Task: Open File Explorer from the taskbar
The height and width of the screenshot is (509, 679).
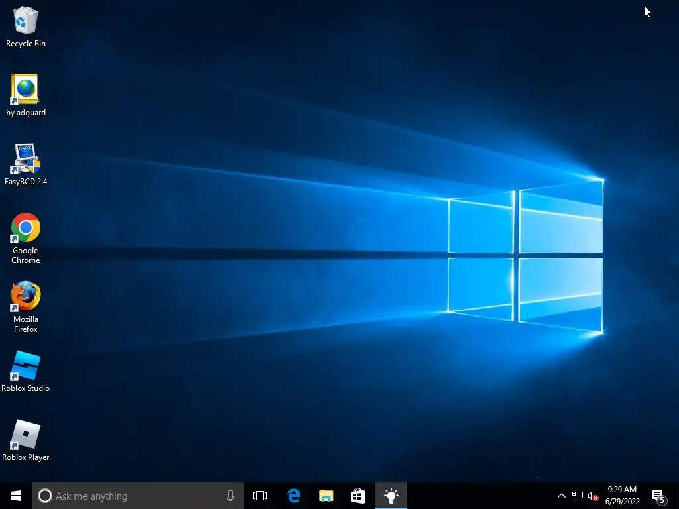Action: 326,496
